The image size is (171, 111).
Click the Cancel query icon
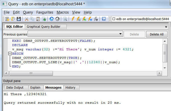tap(95, 19)
